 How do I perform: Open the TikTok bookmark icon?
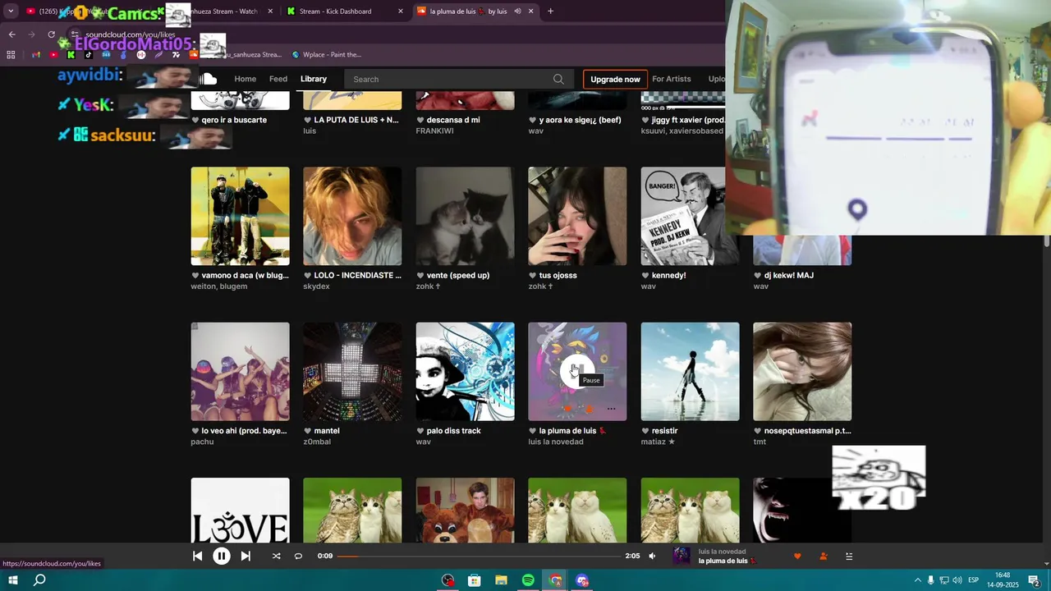(89, 55)
